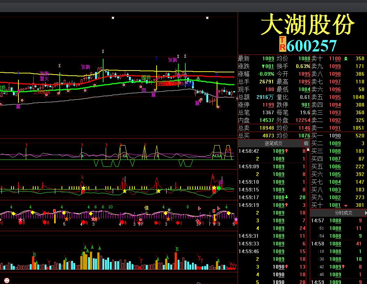Click the stock code 600257
Screen dimensions: 367x284
pyautogui.click(x=311, y=46)
